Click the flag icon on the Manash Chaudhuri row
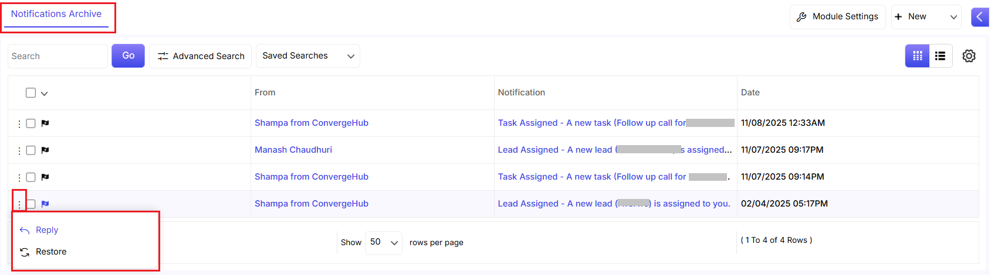The width and height of the screenshot is (991, 275). click(45, 150)
